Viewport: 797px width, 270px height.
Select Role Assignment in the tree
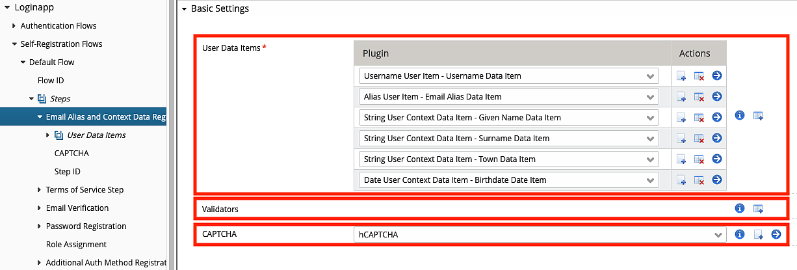coord(76,245)
